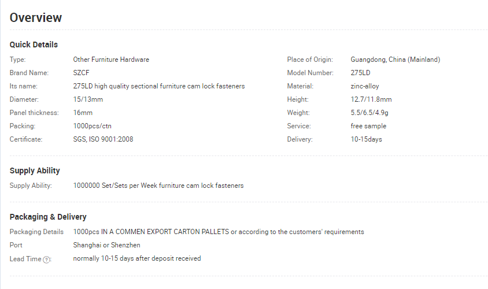Click the 'free sample' service value
The width and height of the screenshot is (488, 289).
point(368,126)
